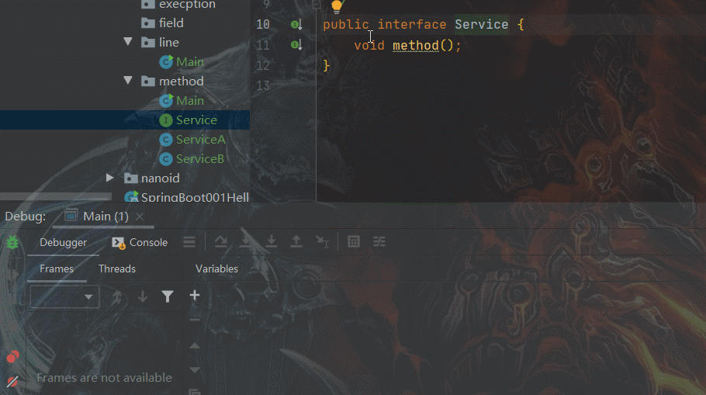The height and width of the screenshot is (395, 706).
Task: Switch to the Debugger tab
Action: (63, 242)
